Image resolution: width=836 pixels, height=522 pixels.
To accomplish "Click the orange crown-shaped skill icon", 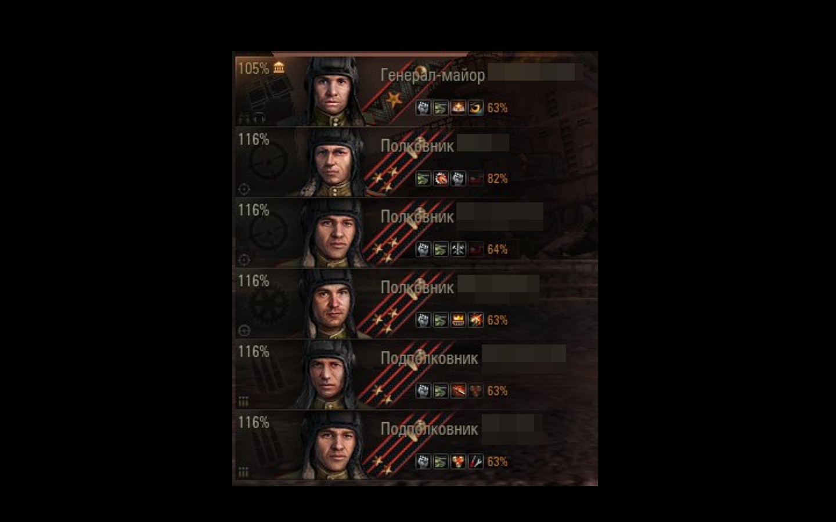I will pyautogui.click(x=458, y=320).
